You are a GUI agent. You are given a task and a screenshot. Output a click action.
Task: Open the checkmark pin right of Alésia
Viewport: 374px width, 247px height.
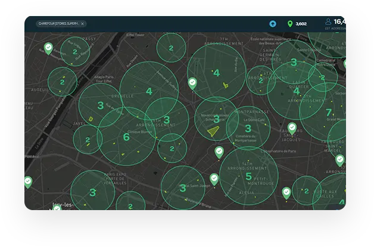tap(286, 193)
